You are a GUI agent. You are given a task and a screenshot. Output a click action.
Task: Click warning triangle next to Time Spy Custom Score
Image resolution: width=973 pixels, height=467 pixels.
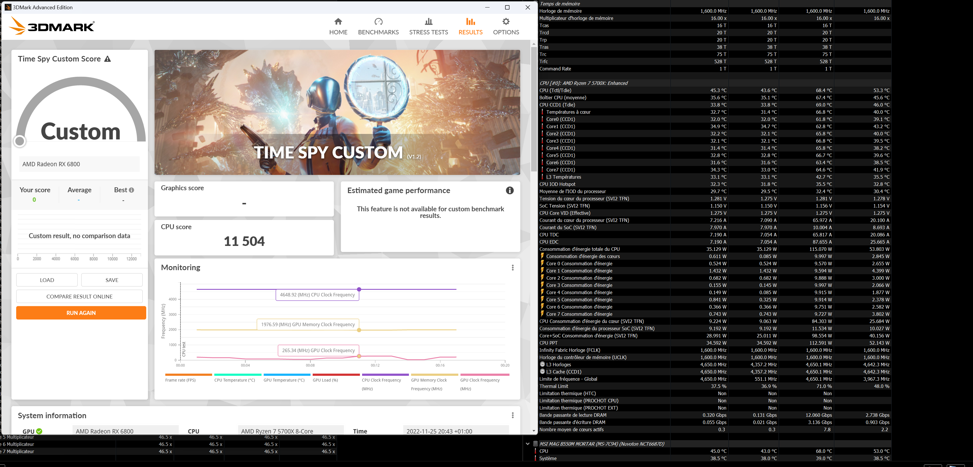point(108,59)
